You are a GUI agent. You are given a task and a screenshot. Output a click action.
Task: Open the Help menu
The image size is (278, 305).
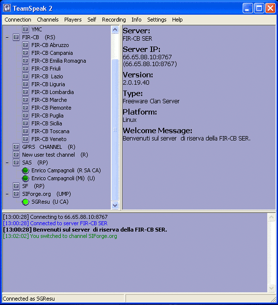177,20
